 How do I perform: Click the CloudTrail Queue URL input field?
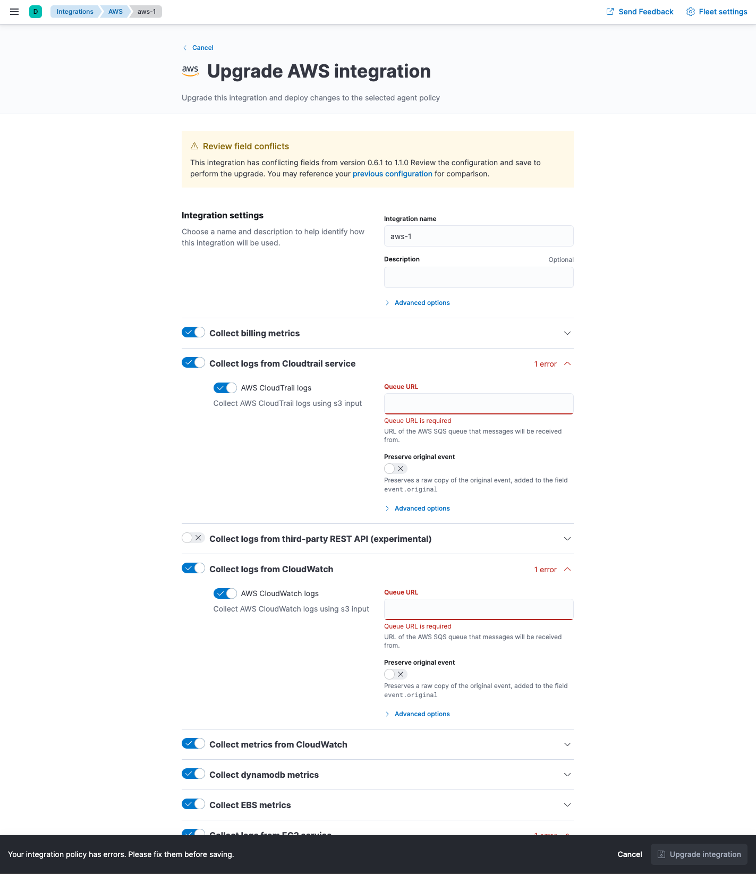pos(478,404)
